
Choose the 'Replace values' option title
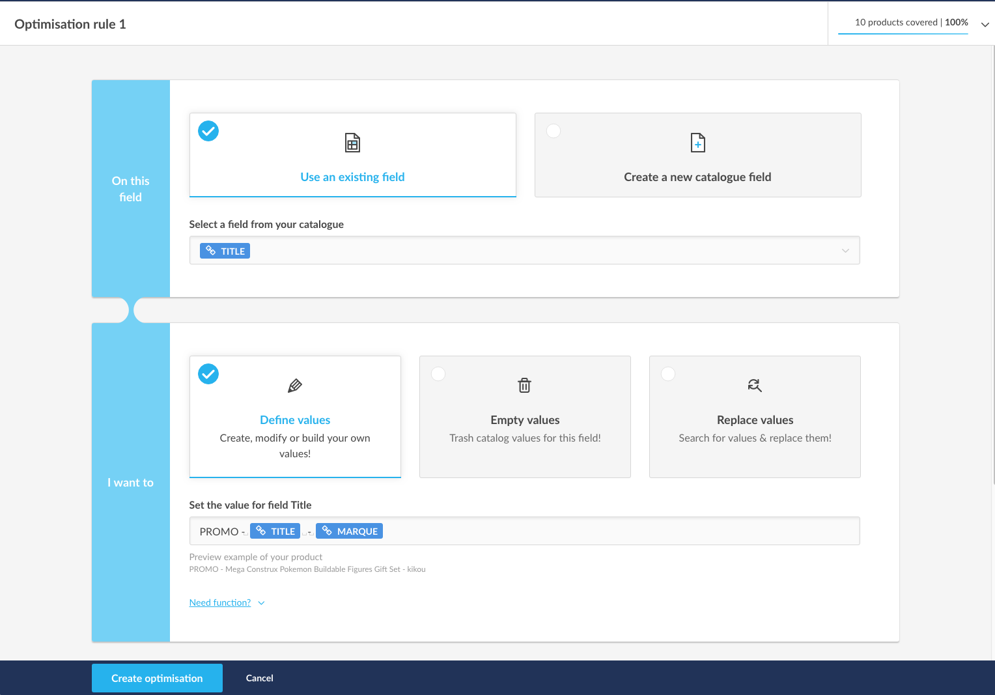pos(755,420)
